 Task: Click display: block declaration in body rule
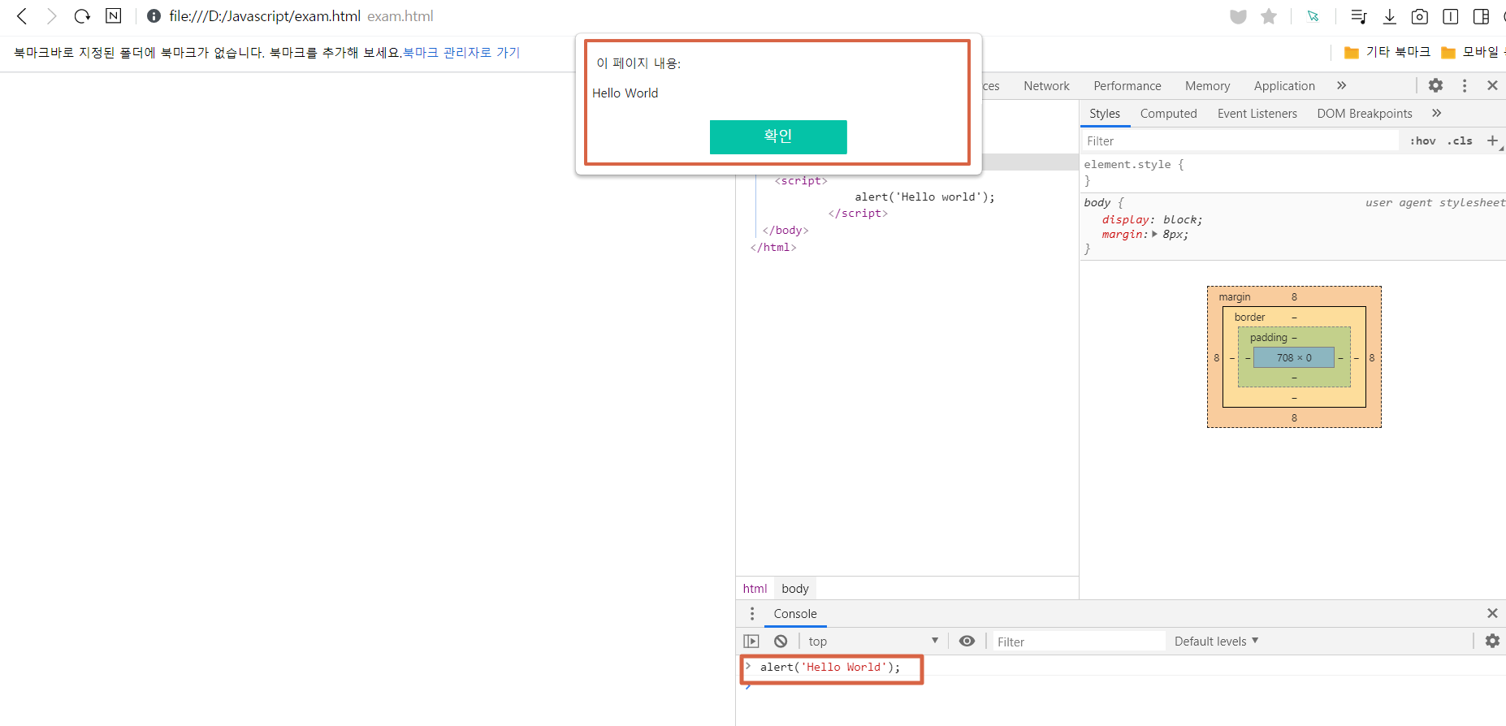click(1152, 219)
